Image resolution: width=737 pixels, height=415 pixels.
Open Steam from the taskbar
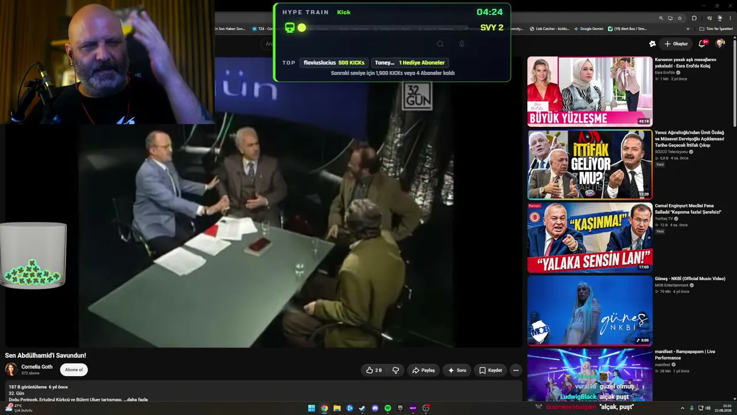[362, 408]
